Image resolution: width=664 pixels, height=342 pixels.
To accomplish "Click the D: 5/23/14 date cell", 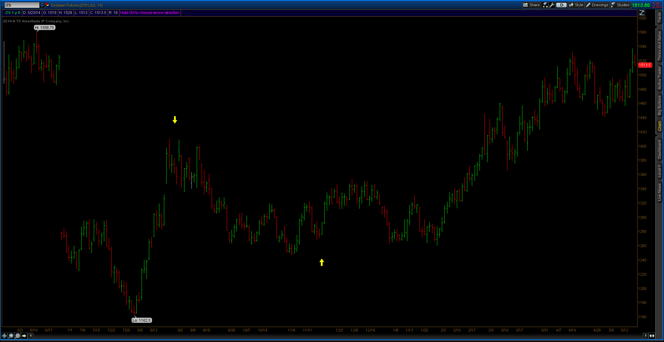I will tap(32, 13).
